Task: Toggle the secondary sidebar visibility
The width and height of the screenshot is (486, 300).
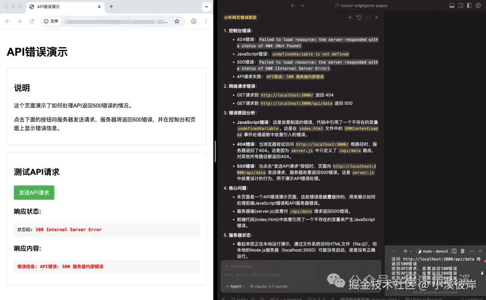Action: tap(469, 5)
